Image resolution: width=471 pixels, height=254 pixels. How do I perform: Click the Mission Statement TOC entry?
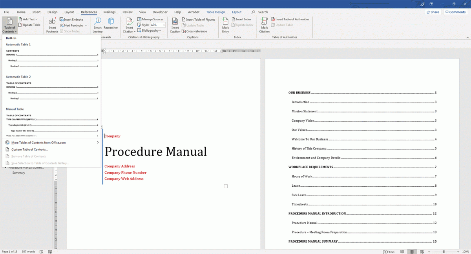364,112
